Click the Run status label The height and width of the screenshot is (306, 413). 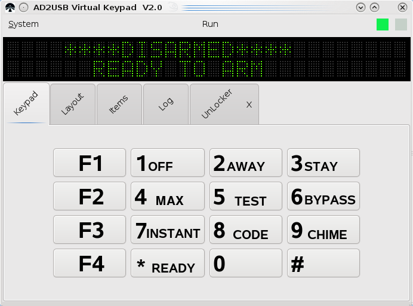click(210, 24)
